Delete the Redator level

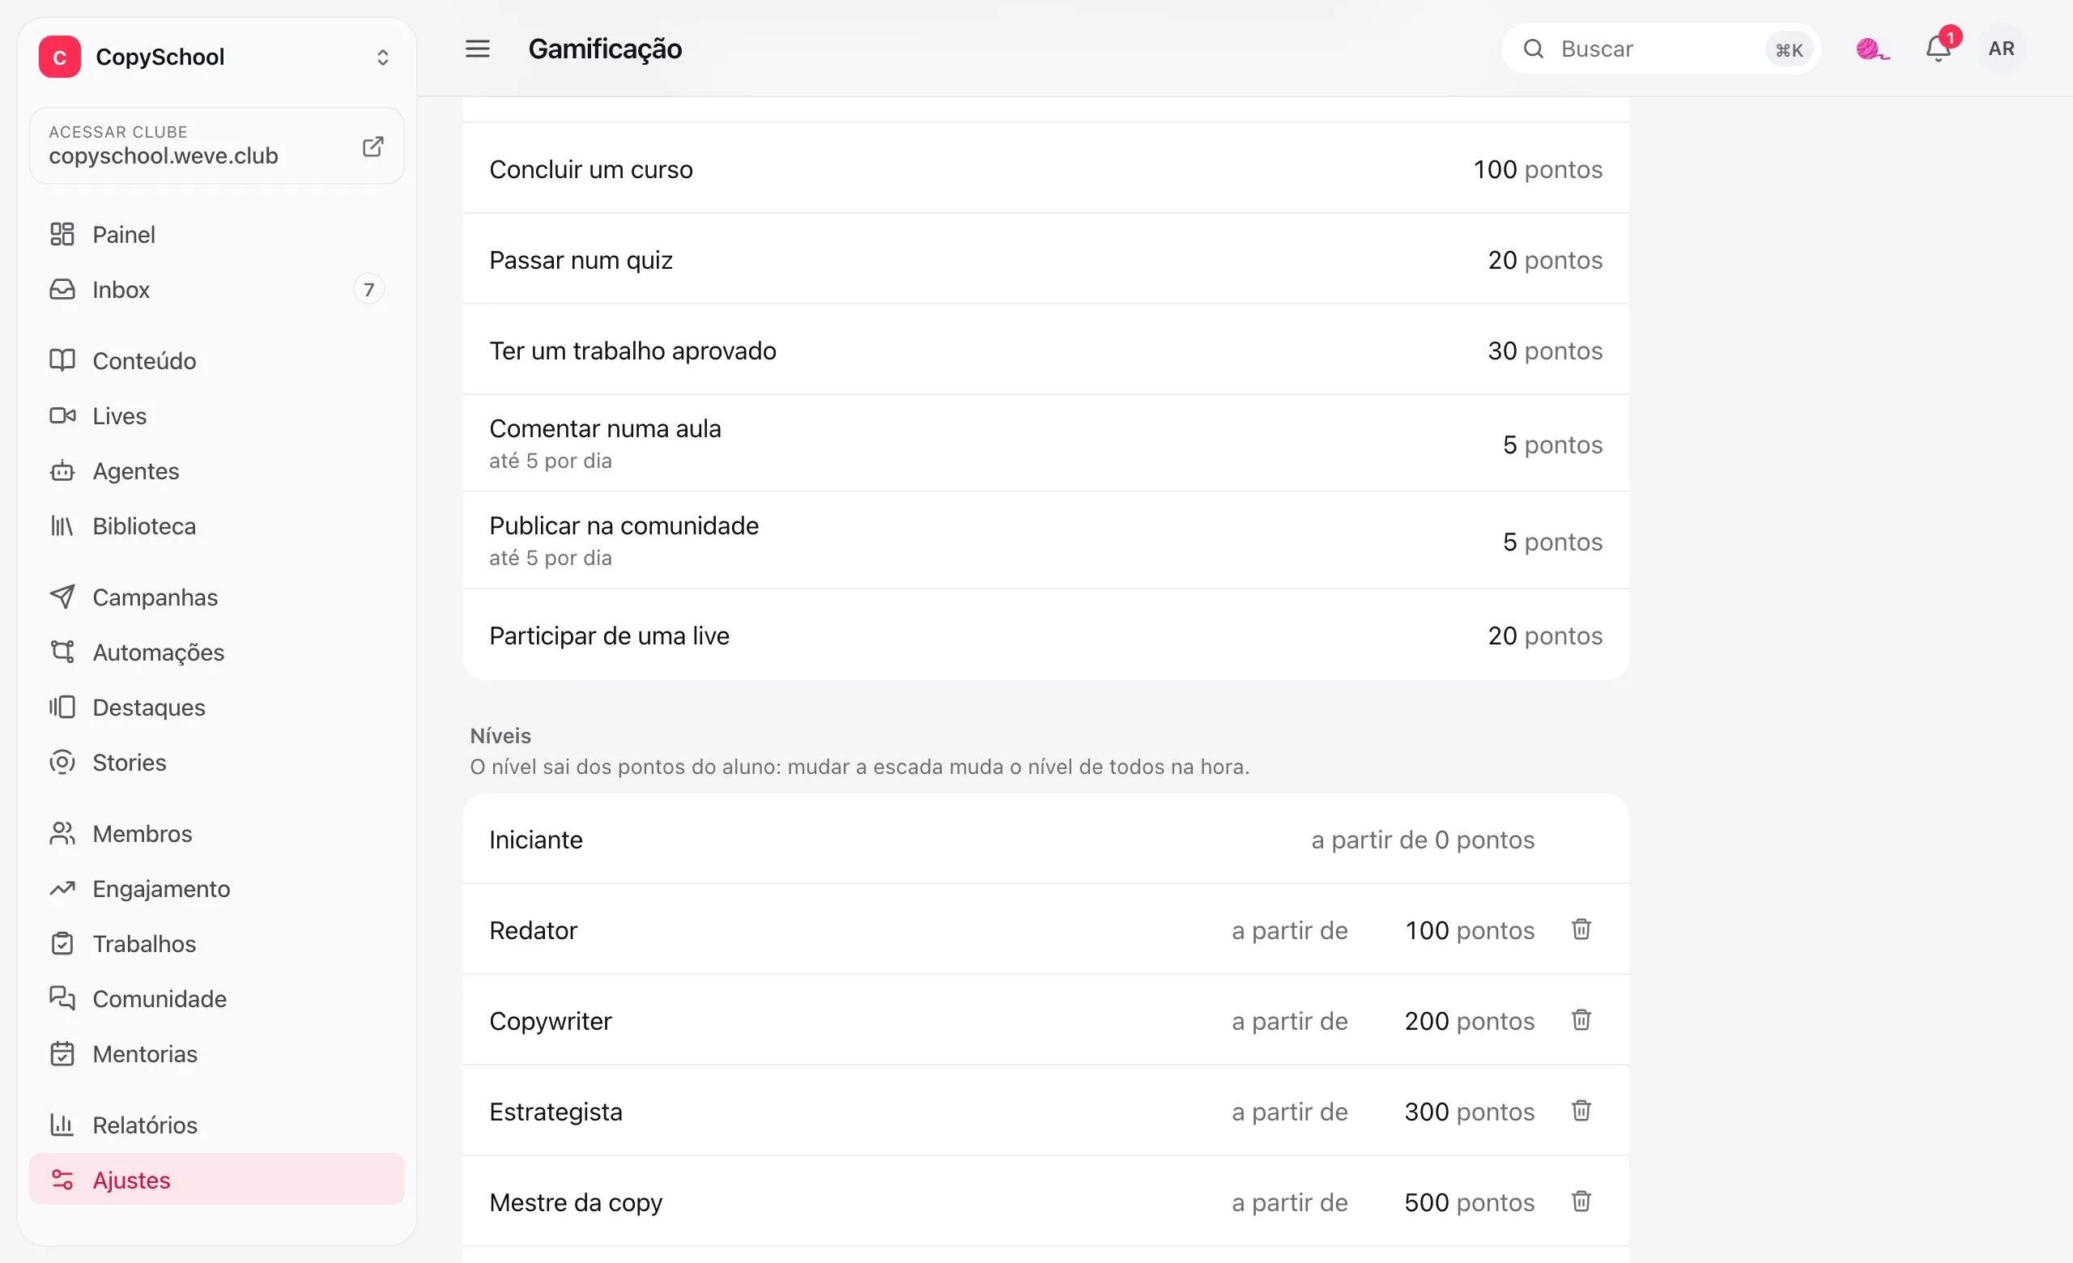pos(1581,929)
